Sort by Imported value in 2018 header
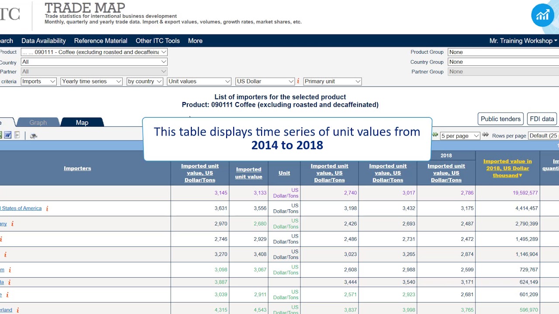Screen dimensions: 559x314 [507, 168]
